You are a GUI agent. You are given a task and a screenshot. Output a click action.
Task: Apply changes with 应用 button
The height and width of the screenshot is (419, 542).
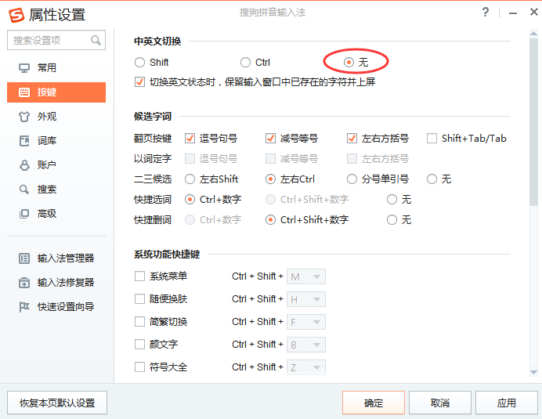[x=507, y=403]
